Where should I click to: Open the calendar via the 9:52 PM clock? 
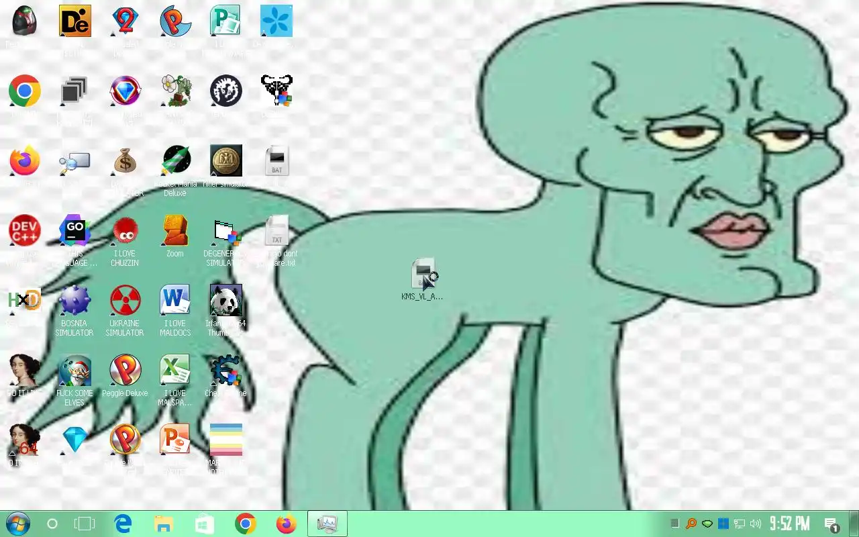click(x=789, y=524)
